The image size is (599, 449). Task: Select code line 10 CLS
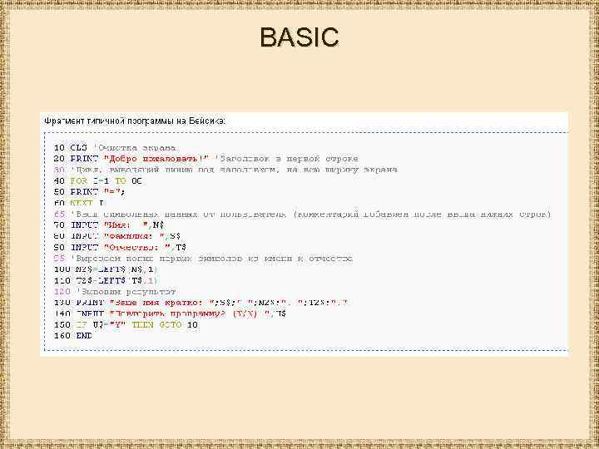(115, 148)
